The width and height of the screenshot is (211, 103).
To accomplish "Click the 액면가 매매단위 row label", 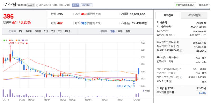I will pos(166,35).
